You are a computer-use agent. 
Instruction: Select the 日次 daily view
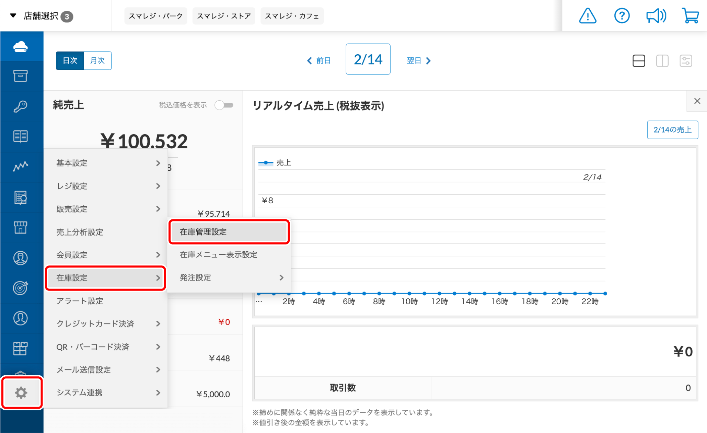pyautogui.click(x=70, y=61)
